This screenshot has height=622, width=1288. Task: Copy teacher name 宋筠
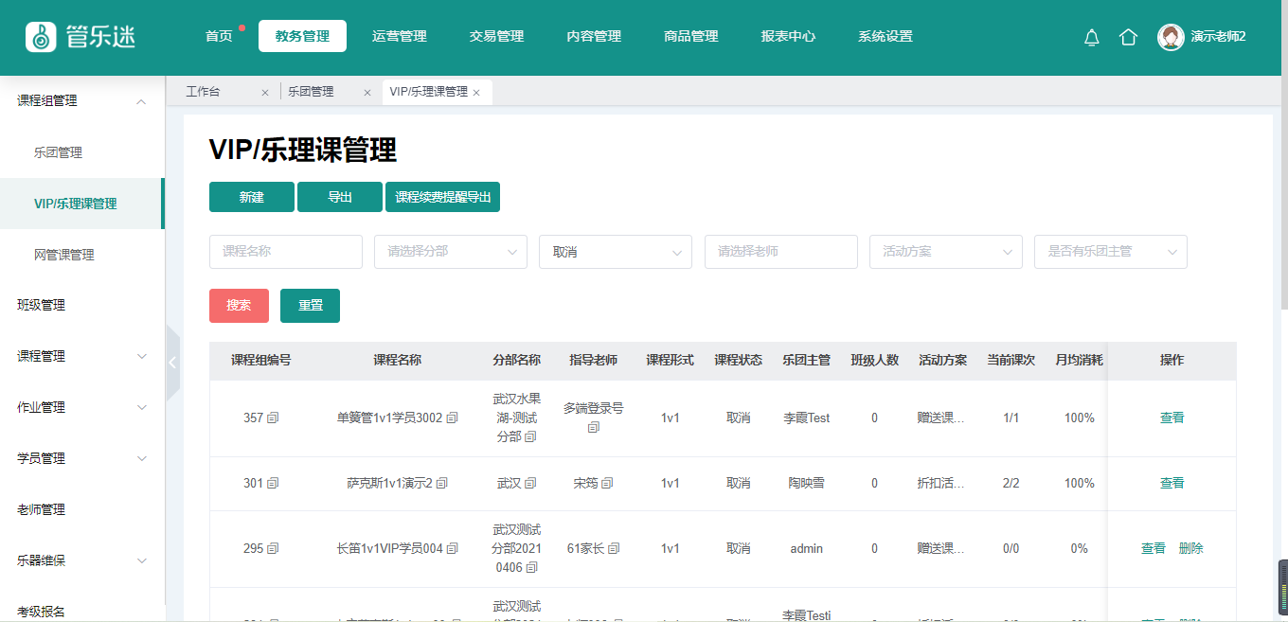click(607, 483)
